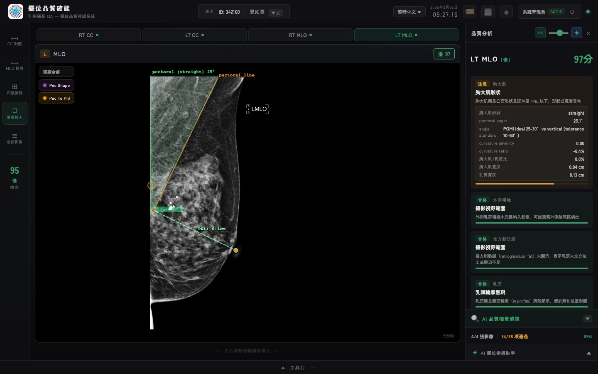Click the power logout icon
Viewport: 598px width, 374px height.
tap(572, 12)
